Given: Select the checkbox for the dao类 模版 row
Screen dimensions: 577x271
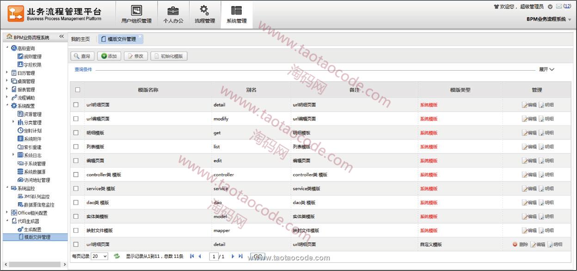Looking at the screenshot, I should tap(76, 203).
